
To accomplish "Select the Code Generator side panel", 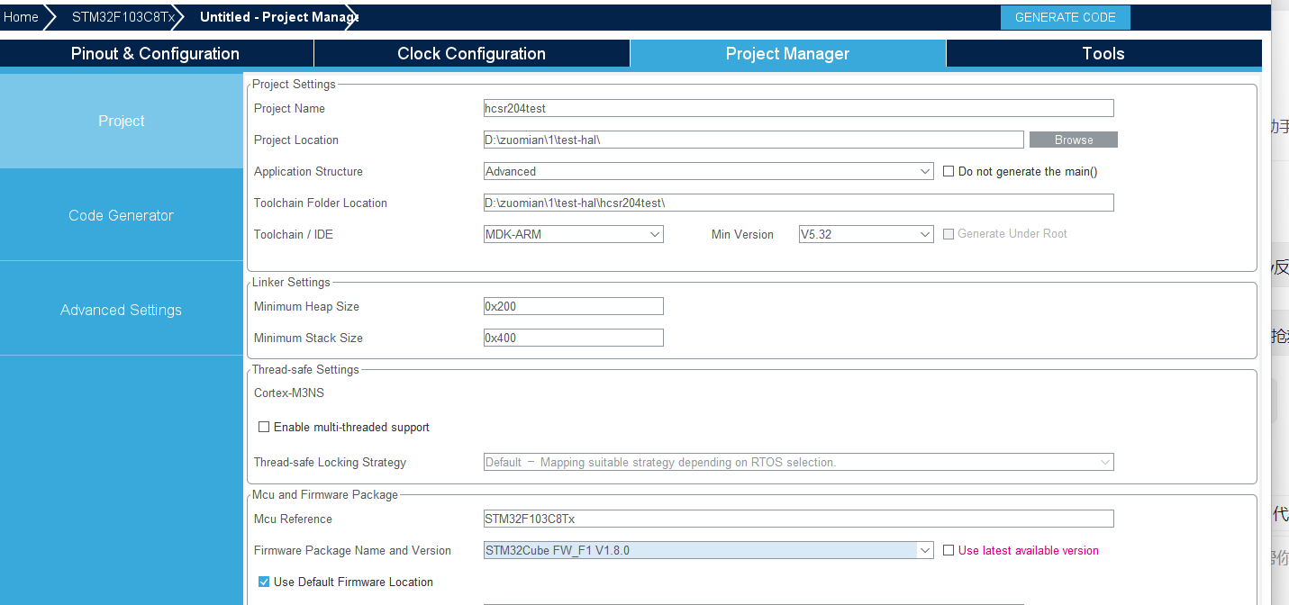I will (x=122, y=215).
